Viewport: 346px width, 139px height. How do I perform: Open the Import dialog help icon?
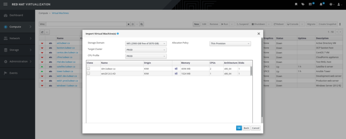[118, 34]
